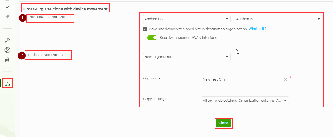The image size is (333, 137).
Task: Click the green Clone button
Action: click(x=223, y=123)
